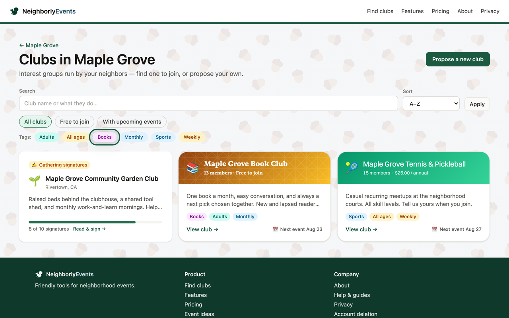Open Privacy in the top navigation
Image resolution: width=509 pixels, height=318 pixels.
point(490,11)
